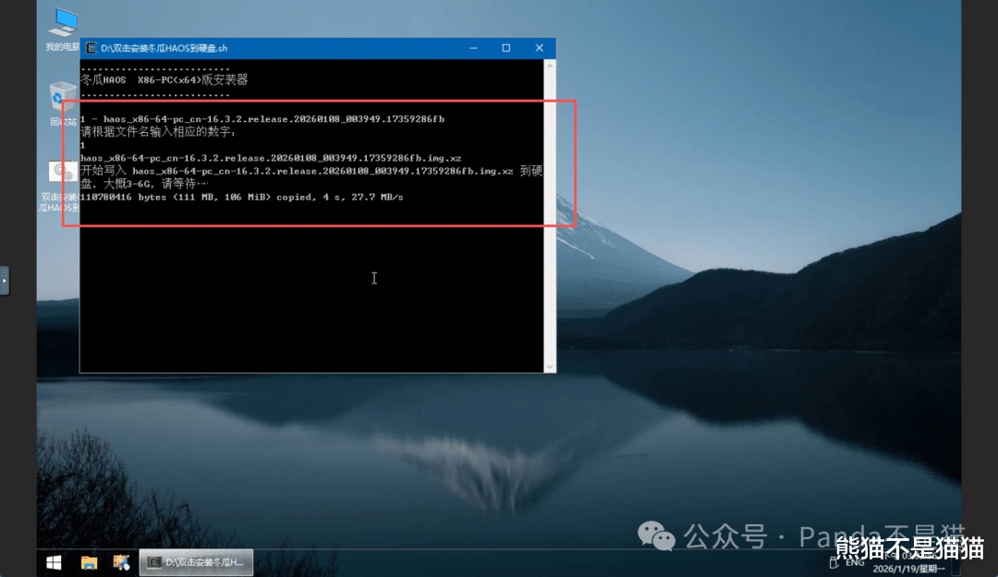The image size is (998, 577).
Task: Click the tray icon left of ENG
Action: tap(834, 562)
